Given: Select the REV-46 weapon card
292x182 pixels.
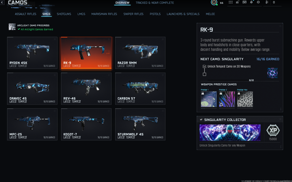Looking at the screenshot, I should [86, 88].
